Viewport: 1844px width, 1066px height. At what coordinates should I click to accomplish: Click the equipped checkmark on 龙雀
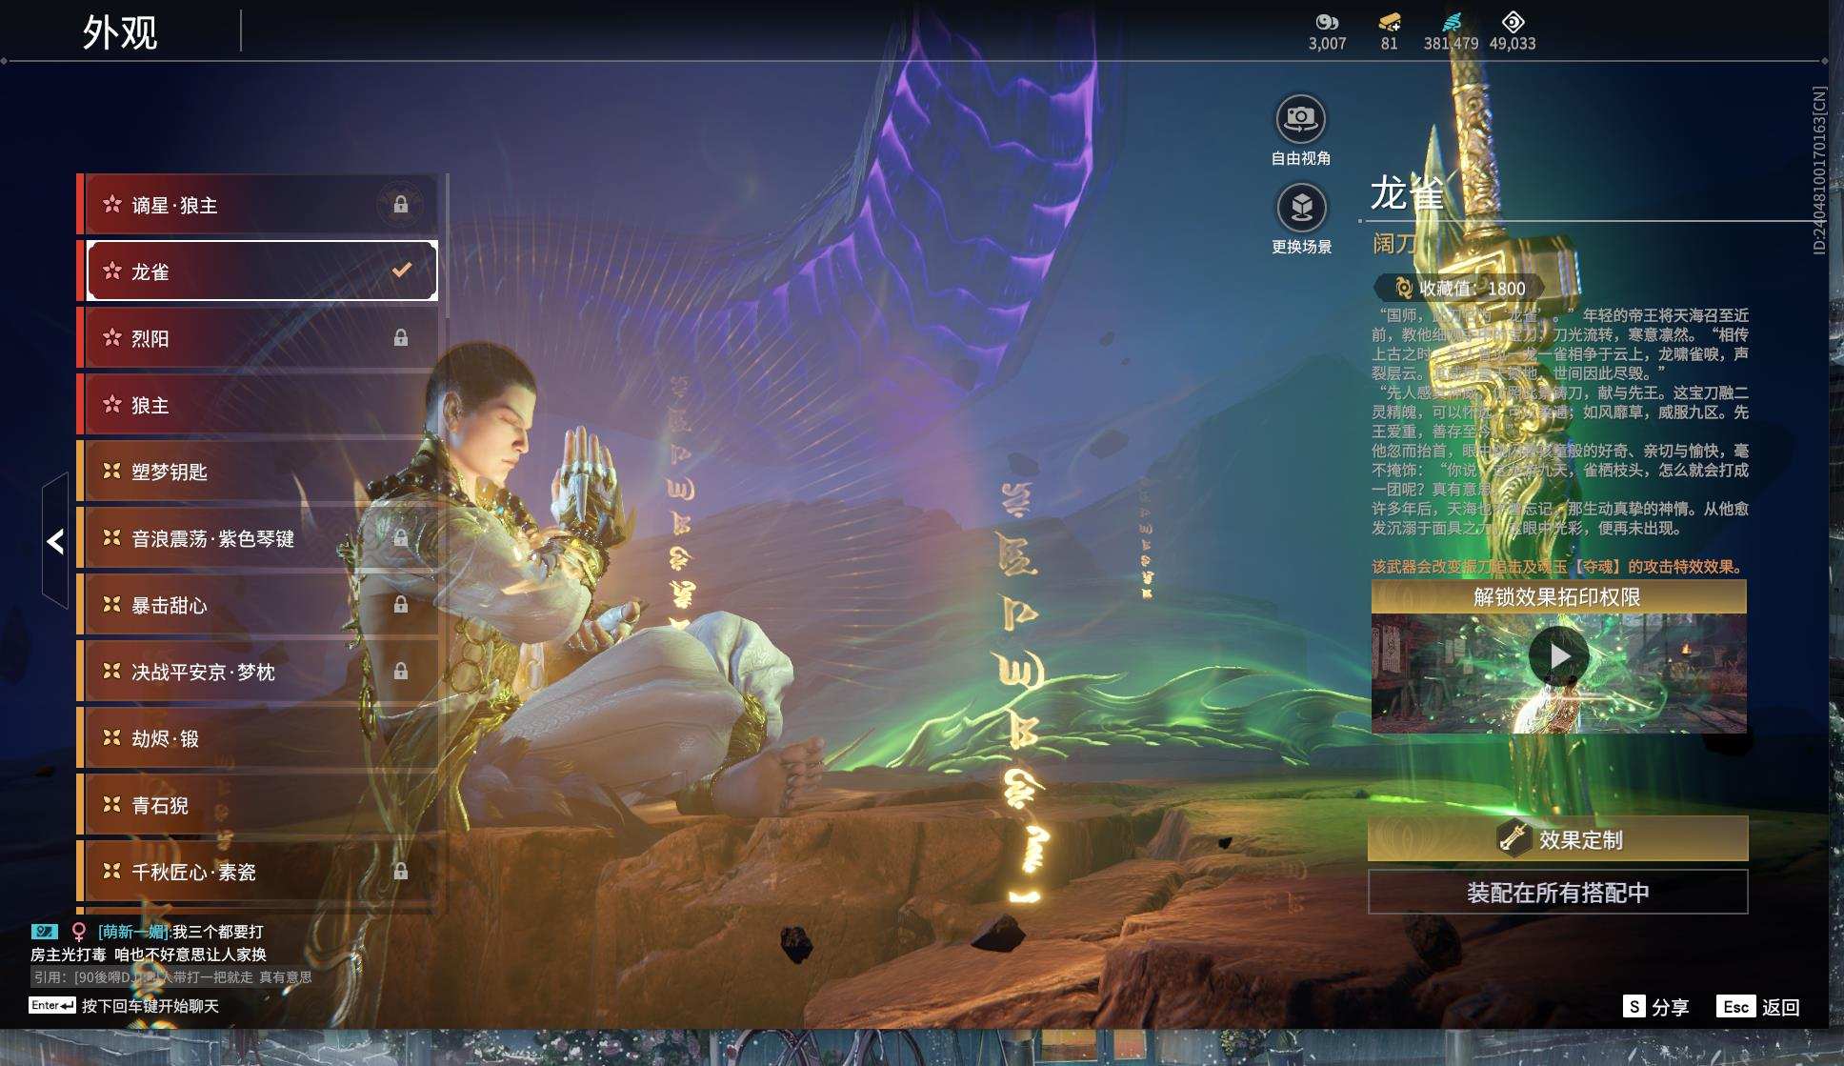[x=402, y=270]
